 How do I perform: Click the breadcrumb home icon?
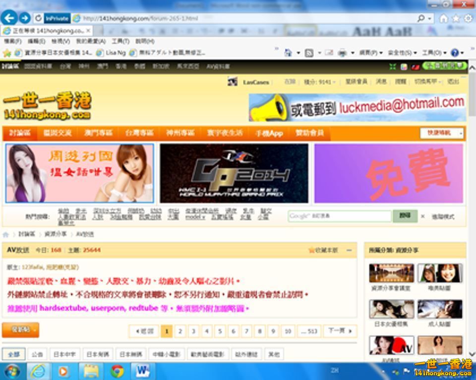(x=5, y=235)
